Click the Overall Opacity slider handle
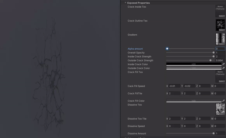The height and width of the screenshot is (138, 226). (214, 52)
